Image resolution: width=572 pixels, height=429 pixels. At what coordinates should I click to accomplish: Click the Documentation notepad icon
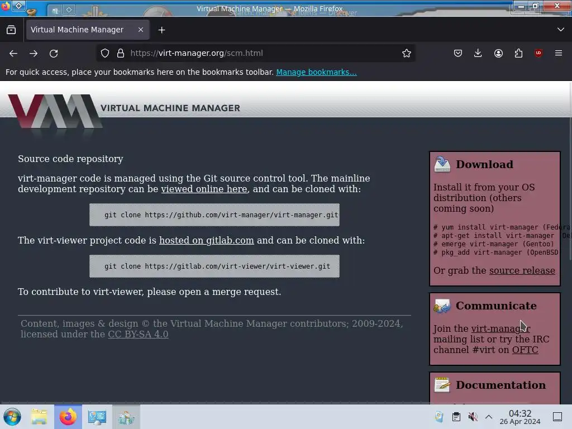442,385
